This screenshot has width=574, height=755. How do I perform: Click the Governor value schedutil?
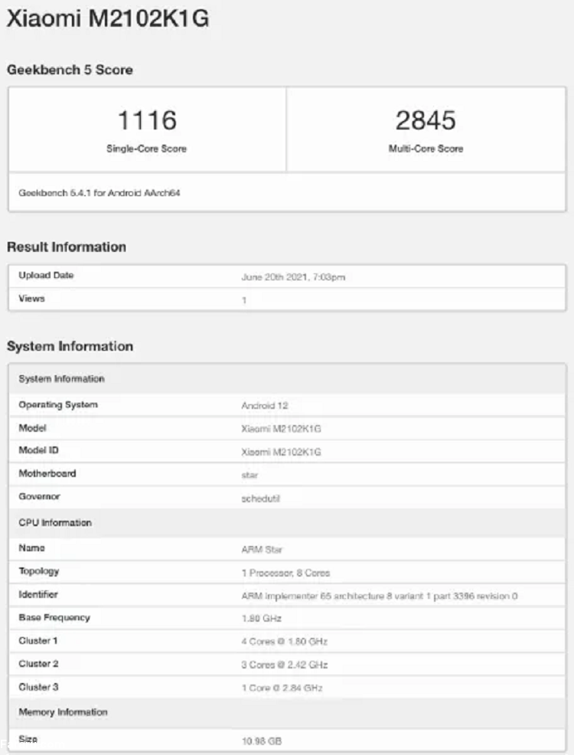pos(260,498)
